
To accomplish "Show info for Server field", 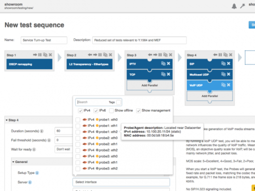I will (30, 182).
